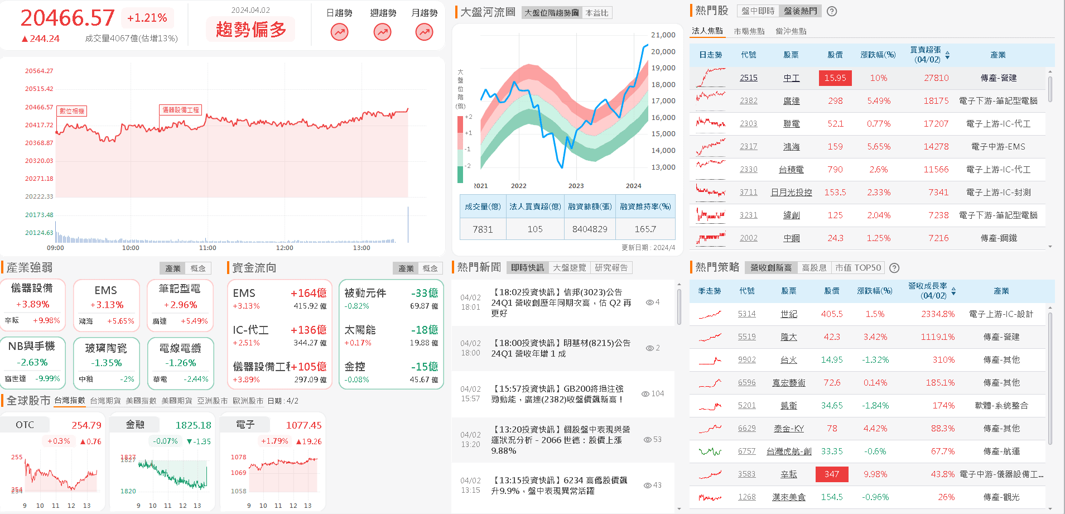This screenshot has height=514, width=1065.
Task: Select 概念 toggle in 產業強弱 panel
Action: 198,268
